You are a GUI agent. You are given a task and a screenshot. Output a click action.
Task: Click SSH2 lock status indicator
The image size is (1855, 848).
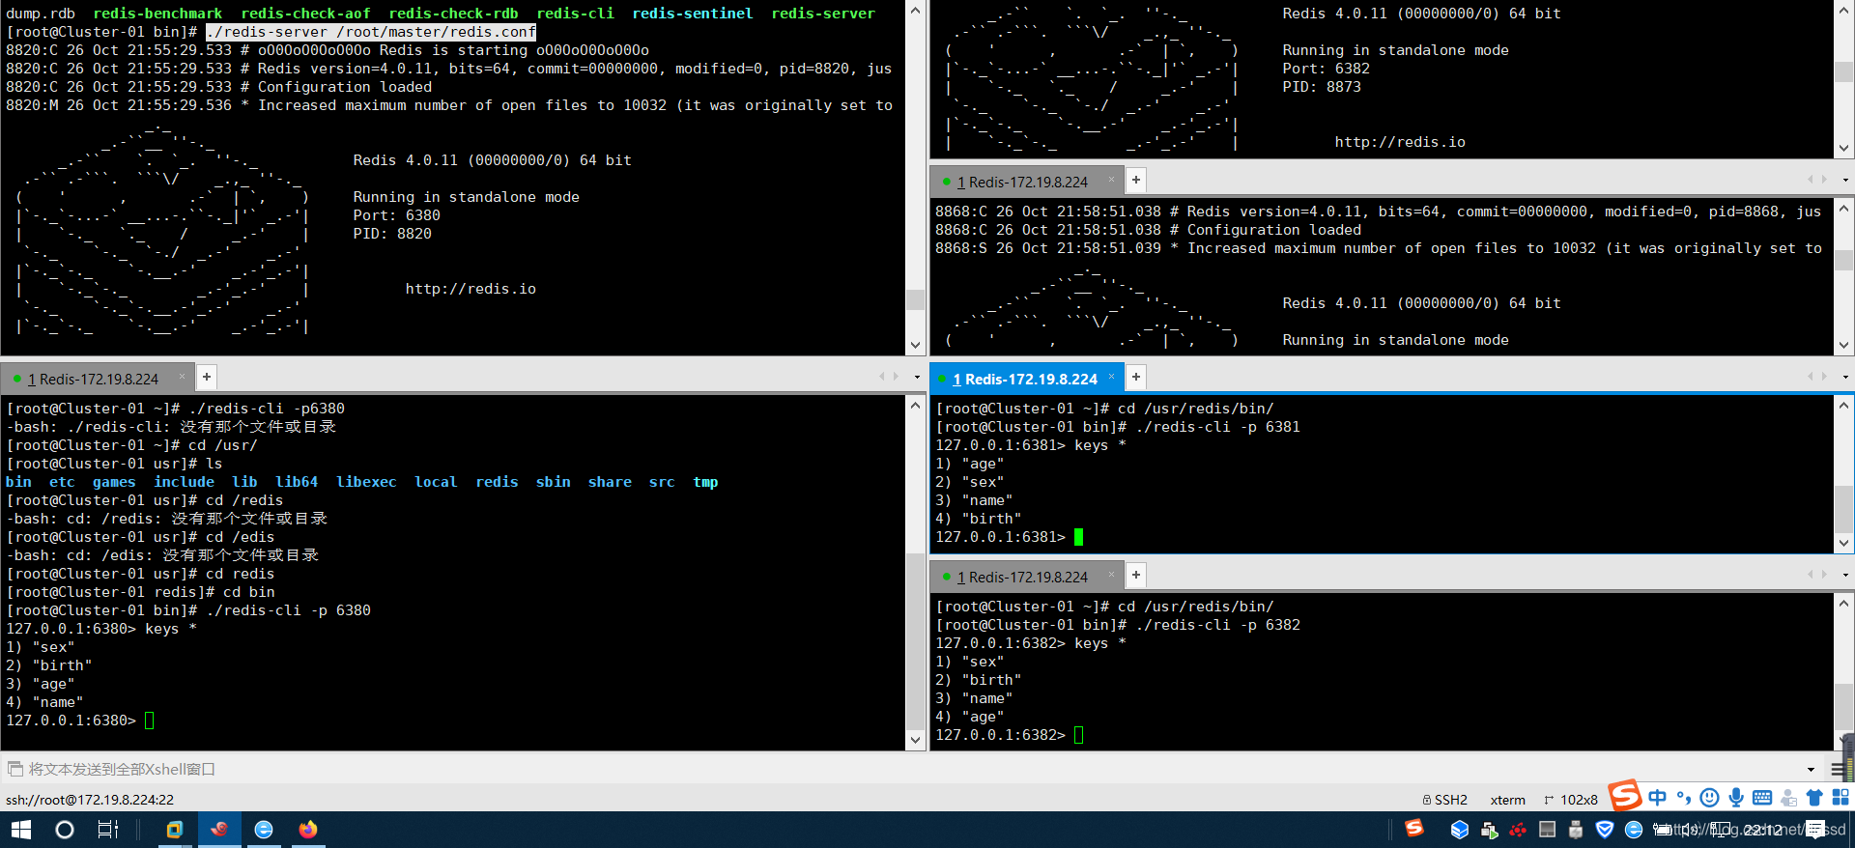point(1444,800)
